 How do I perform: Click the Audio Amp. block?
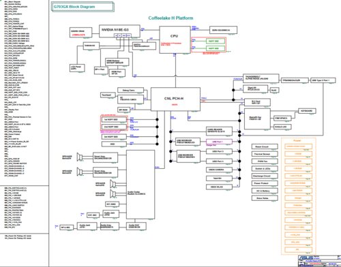point(110,226)
